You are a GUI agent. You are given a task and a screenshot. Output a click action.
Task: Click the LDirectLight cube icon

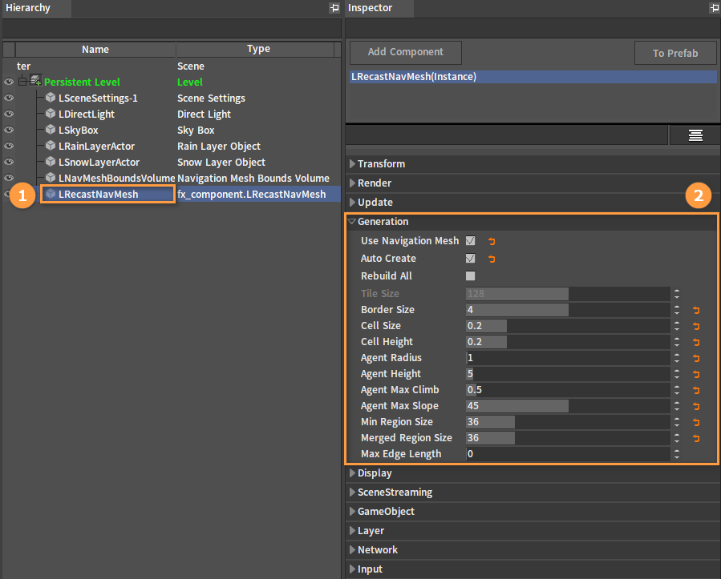point(51,114)
